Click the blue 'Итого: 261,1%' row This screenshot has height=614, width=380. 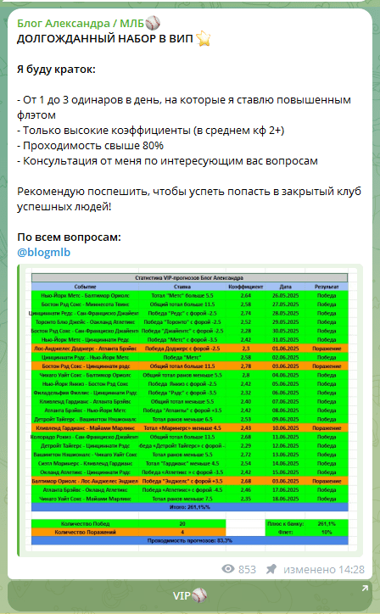coord(190,507)
